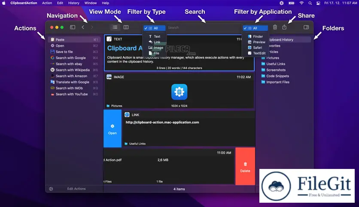This screenshot has height=207, width=359.
Task: Click the Pictures folder tag on the image item
Action: click(115, 106)
